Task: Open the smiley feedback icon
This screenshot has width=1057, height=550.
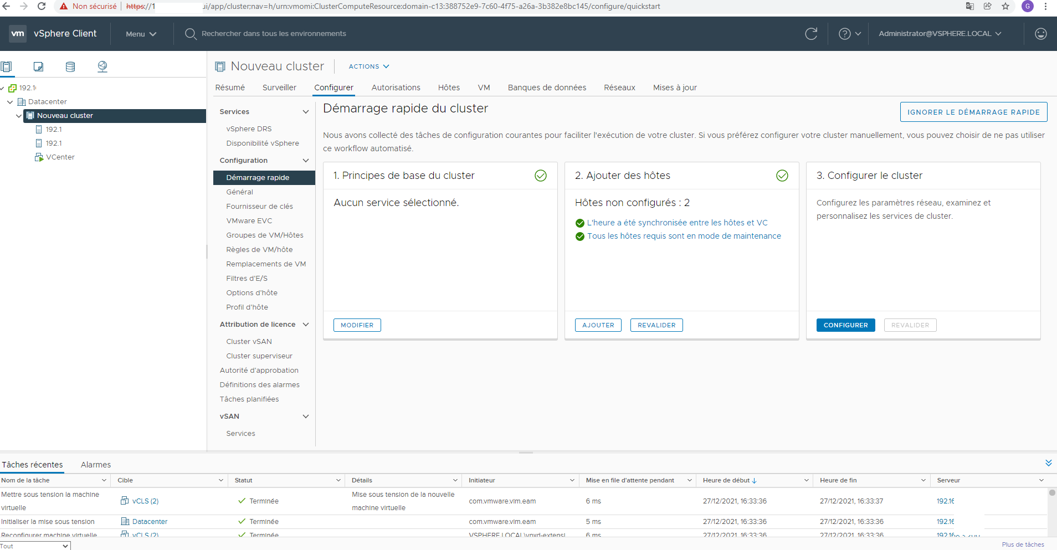Action: coord(1041,34)
